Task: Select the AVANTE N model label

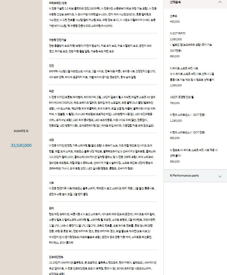Action: (21, 131)
